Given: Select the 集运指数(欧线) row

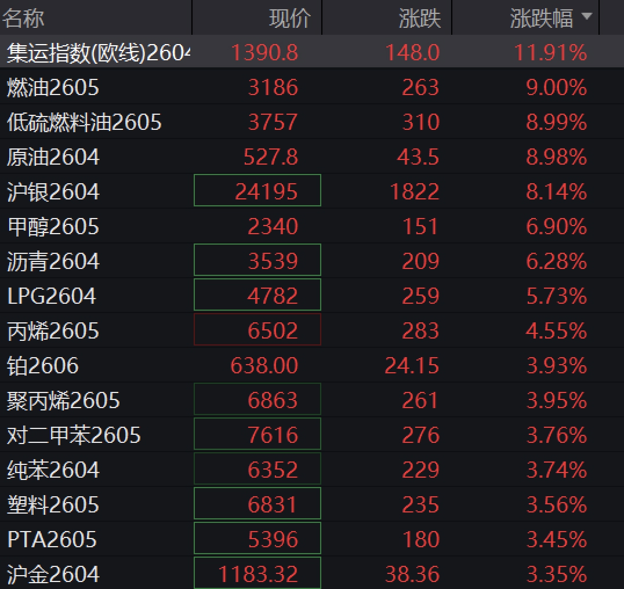Looking at the screenshot, I should (99, 53).
